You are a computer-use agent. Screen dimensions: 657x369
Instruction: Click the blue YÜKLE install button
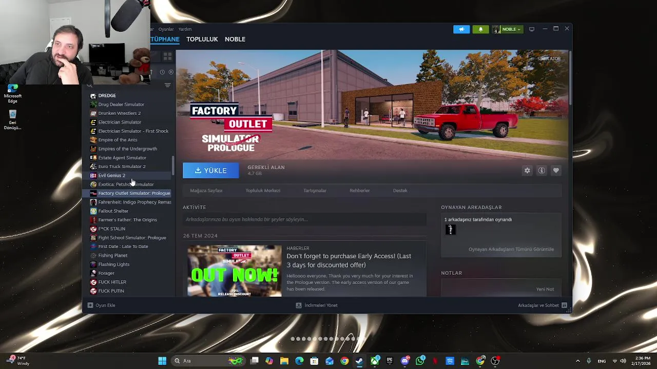[211, 171]
